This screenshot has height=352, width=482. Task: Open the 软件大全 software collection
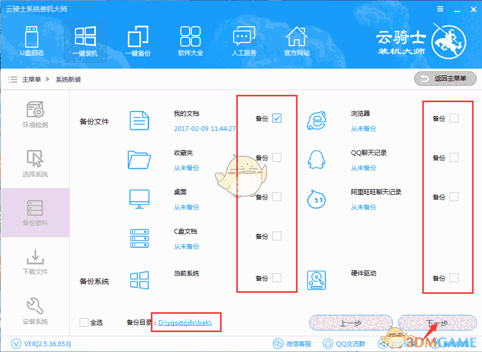[190, 41]
